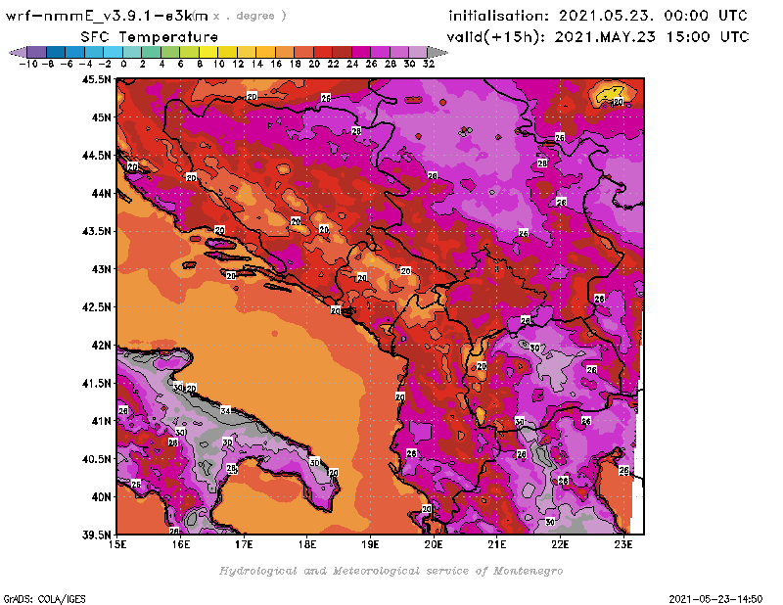Screen dimensions: 783x605
Task: Click the '42.5N' latitude label
Action: coord(96,307)
